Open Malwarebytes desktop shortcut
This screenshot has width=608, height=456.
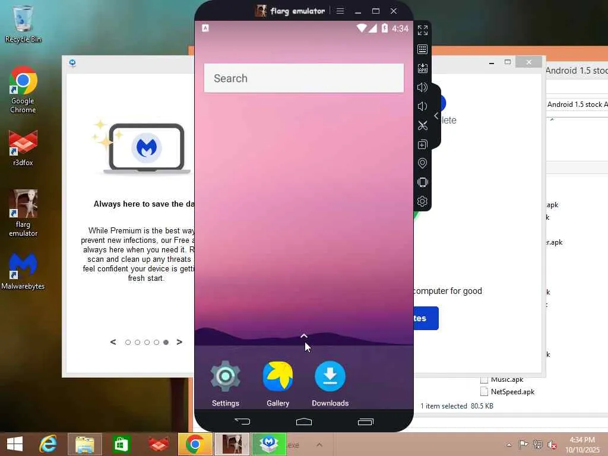click(x=23, y=271)
